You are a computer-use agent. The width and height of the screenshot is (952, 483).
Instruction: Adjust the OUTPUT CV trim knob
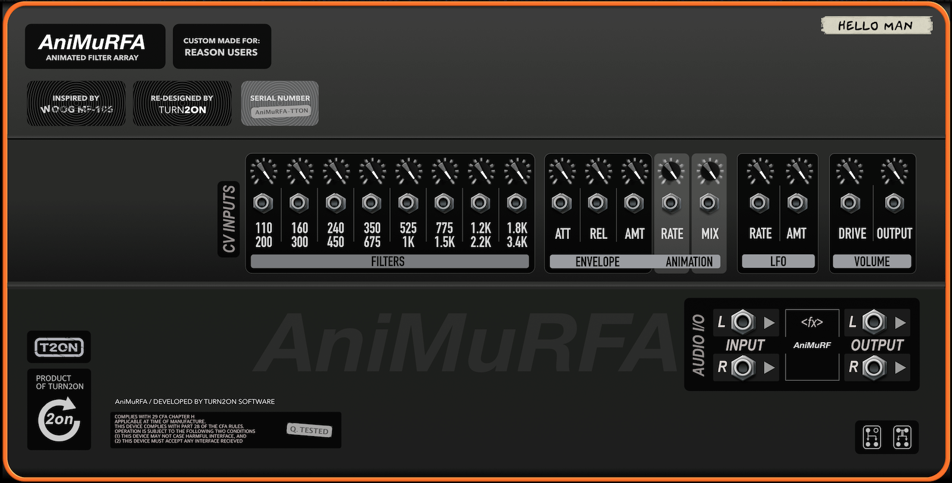pos(894,172)
